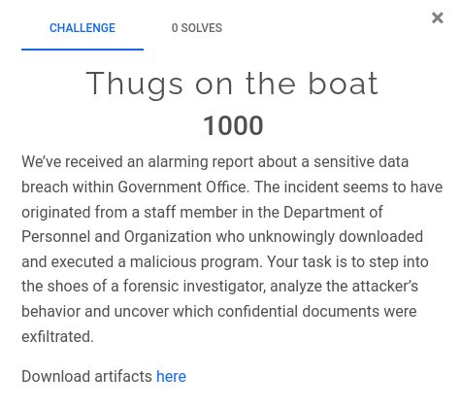Switch to the 0 SOLVES tab
This screenshot has width=461, height=410.
point(197,28)
